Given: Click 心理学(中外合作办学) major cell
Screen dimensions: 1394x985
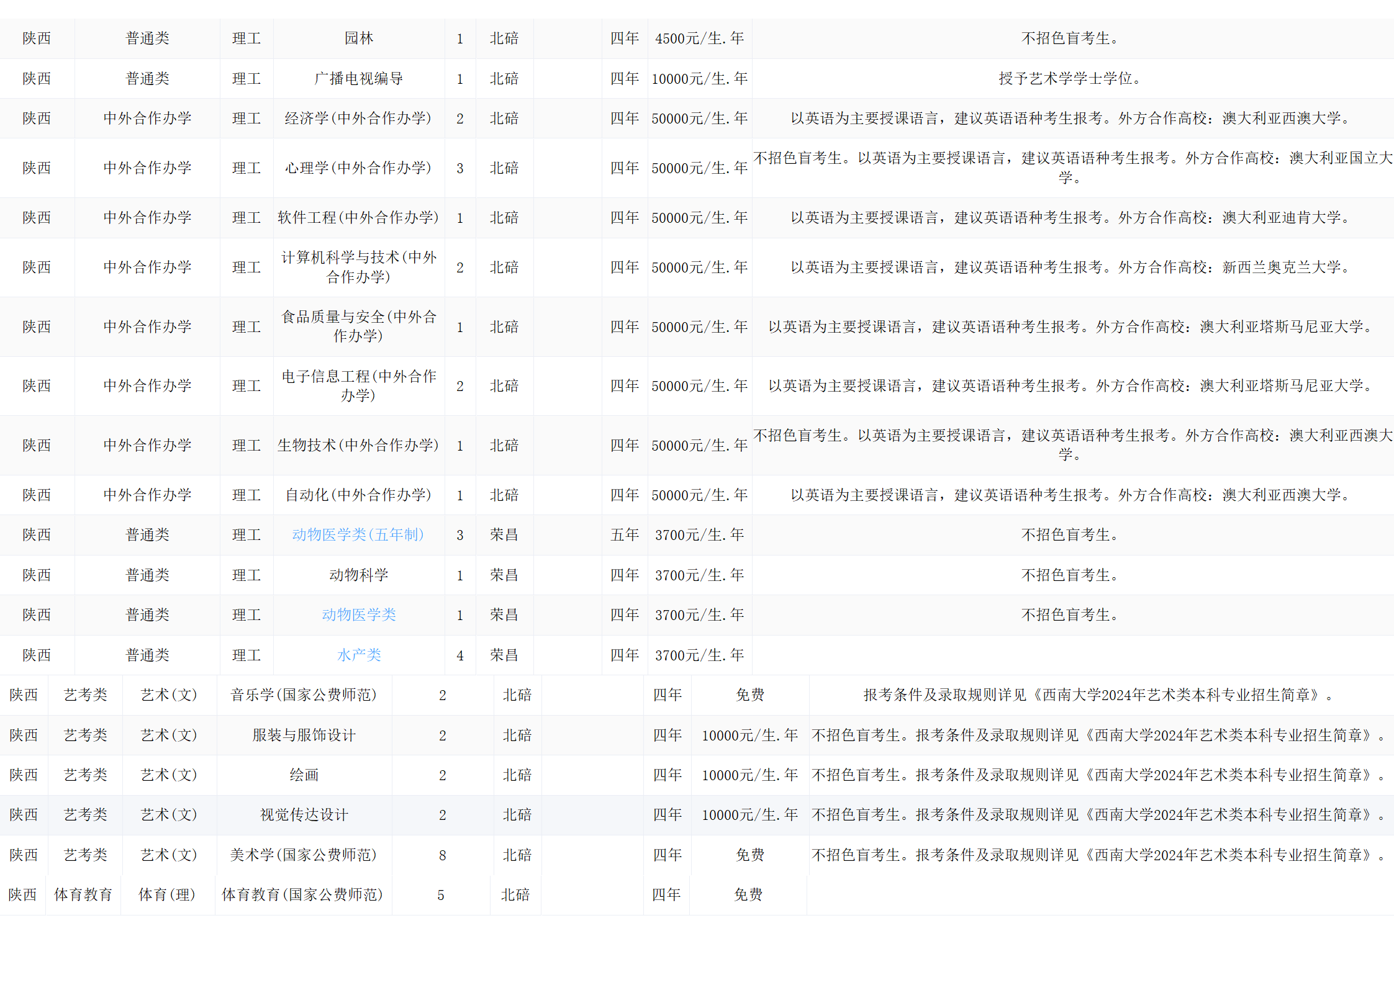Looking at the screenshot, I should 358,168.
